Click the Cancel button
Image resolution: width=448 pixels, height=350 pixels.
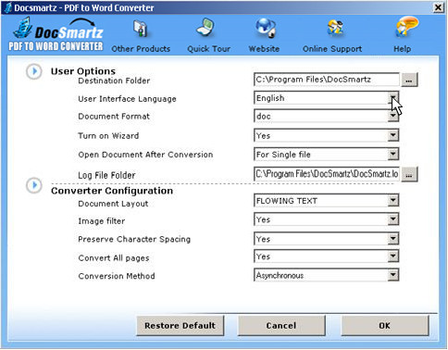pyautogui.click(x=281, y=326)
